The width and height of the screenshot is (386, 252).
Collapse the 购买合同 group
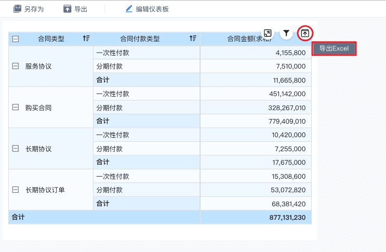pyautogui.click(x=16, y=108)
